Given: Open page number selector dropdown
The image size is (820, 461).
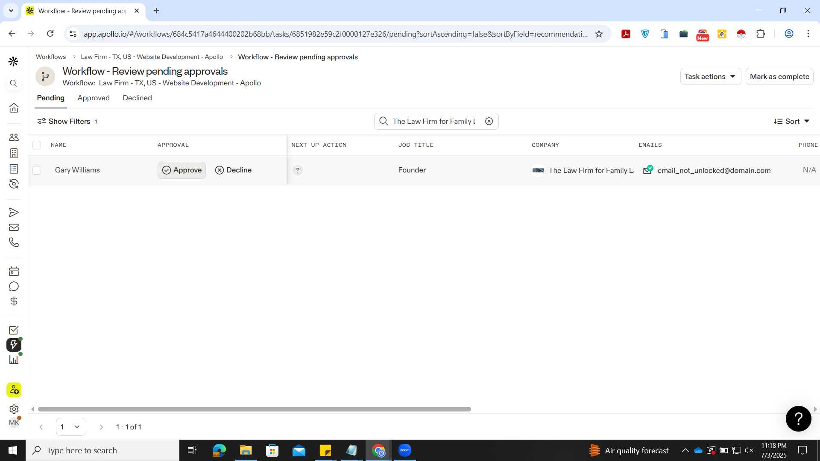Looking at the screenshot, I should point(71,427).
